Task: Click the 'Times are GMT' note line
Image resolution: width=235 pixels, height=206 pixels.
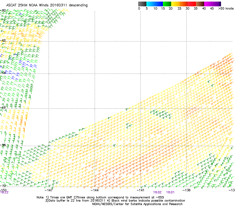Action: point(100,197)
